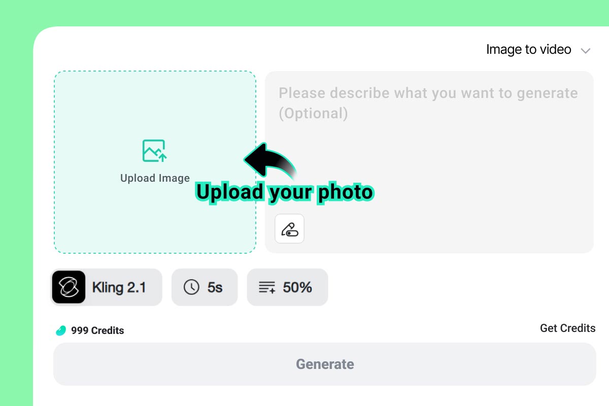Open the 5s duration selector

point(215,287)
